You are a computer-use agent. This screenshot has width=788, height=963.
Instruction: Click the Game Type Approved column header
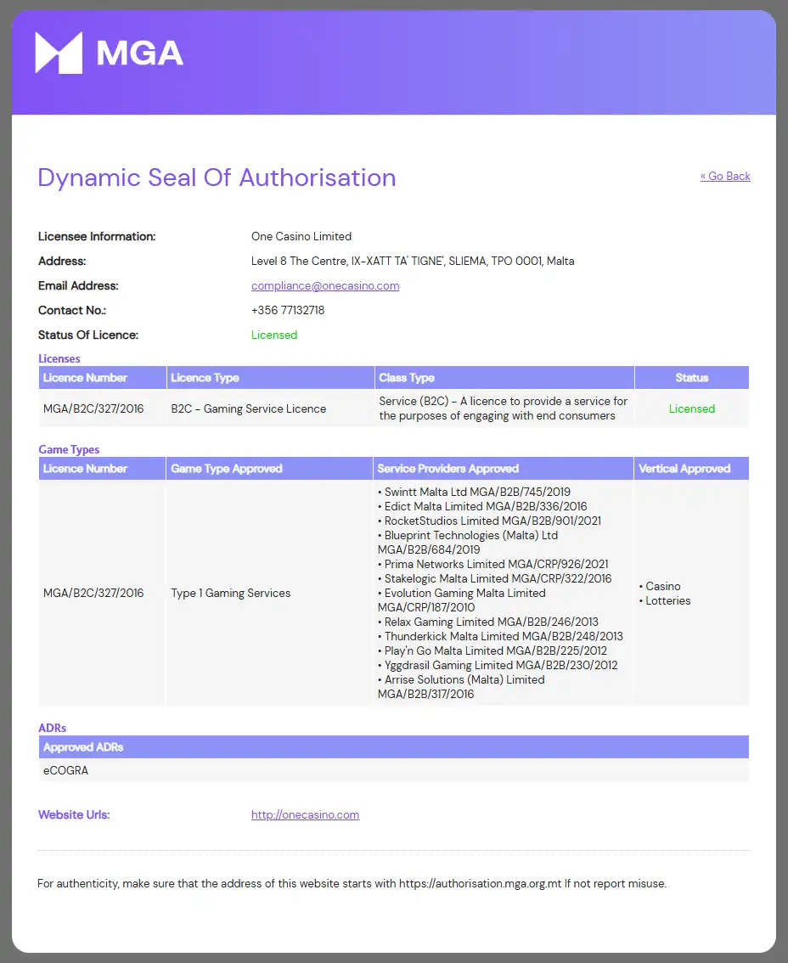click(269, 469)
